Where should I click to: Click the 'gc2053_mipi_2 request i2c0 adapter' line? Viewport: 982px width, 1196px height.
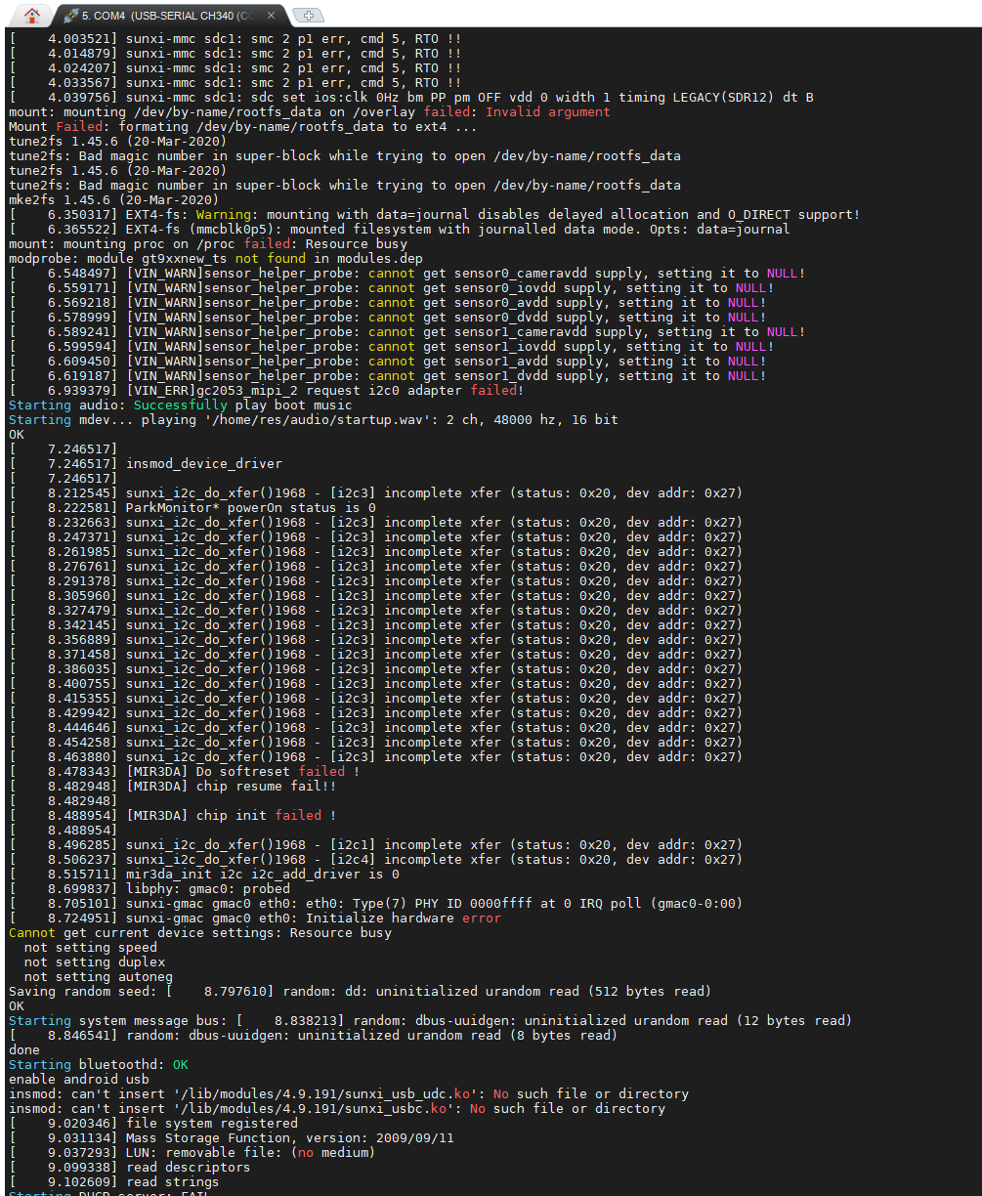pyautogui.click(x=322, y=391)
